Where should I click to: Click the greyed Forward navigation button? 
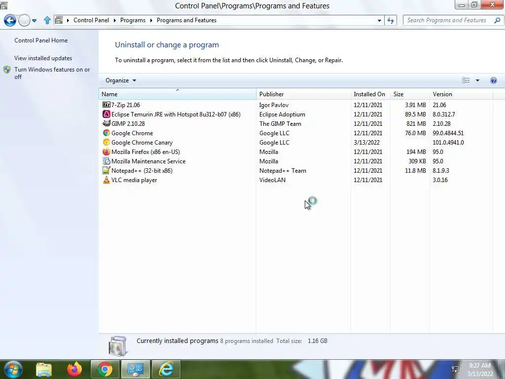(24, 21)
